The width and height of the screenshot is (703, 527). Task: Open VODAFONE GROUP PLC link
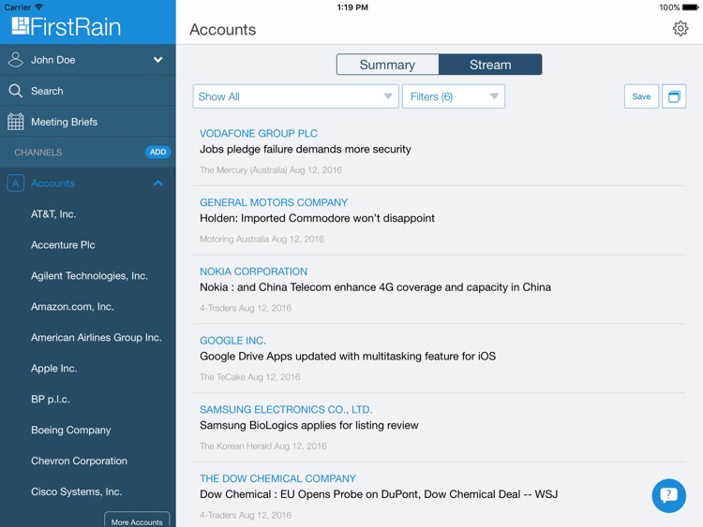(x=259, y=134)
